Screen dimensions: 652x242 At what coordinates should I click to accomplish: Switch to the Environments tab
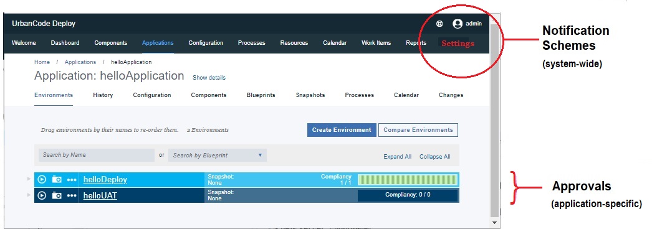coord(54,95)
